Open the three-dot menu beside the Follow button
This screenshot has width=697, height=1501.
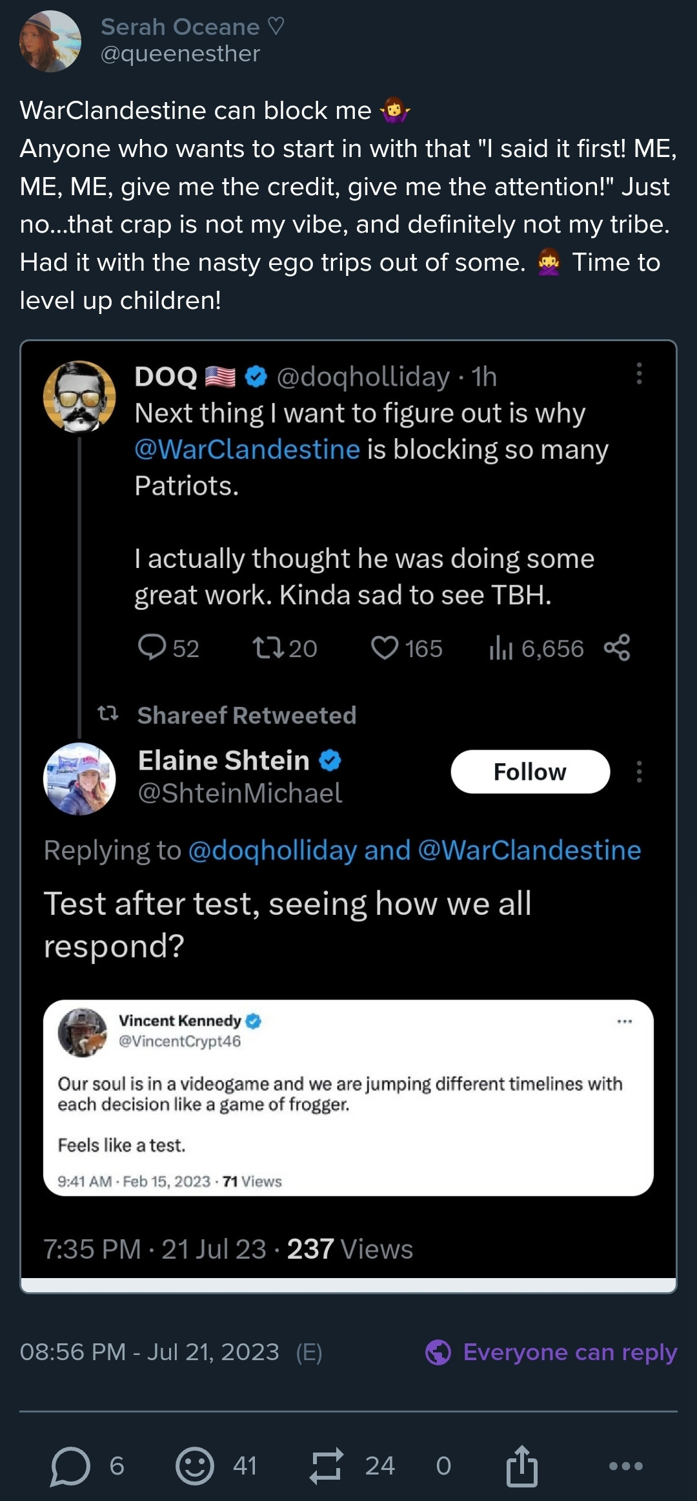639,771
